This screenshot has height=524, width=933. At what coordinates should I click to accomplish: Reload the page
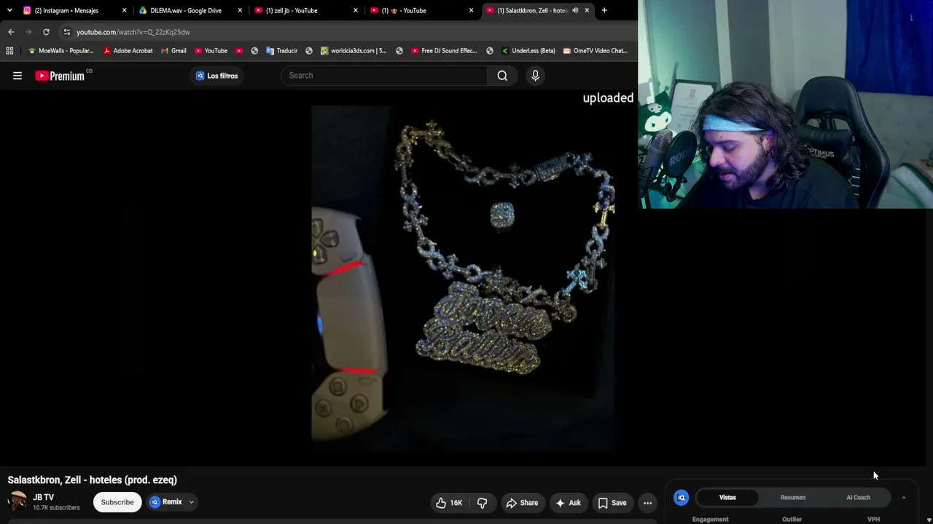[46, 32]
